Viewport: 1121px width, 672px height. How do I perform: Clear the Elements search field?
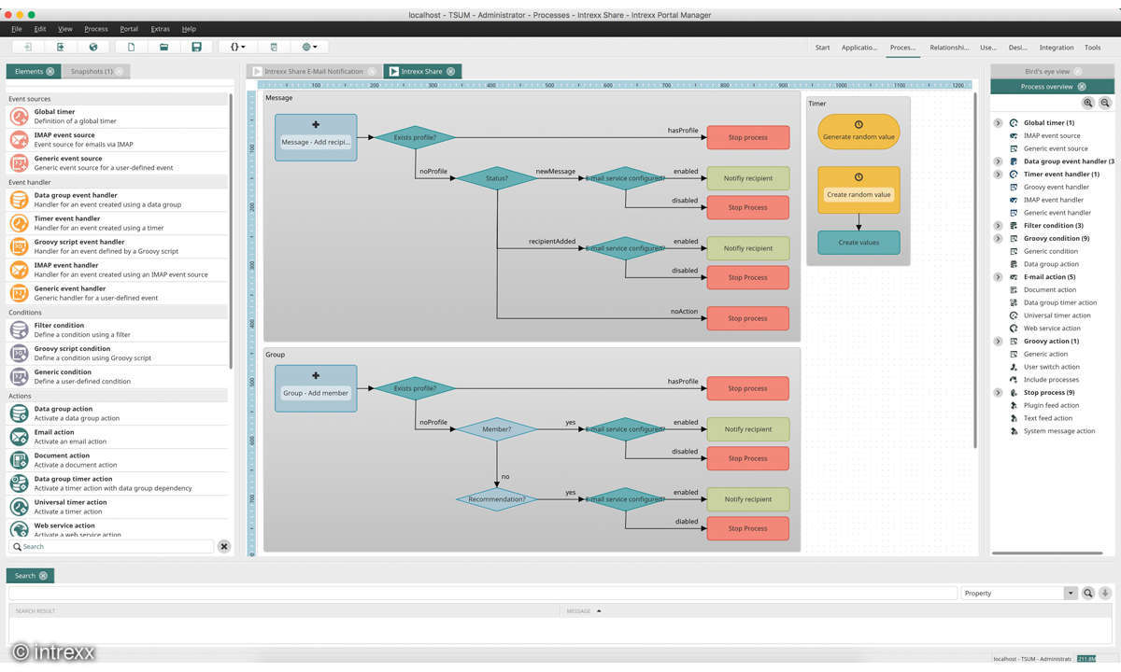click(224, 546)
